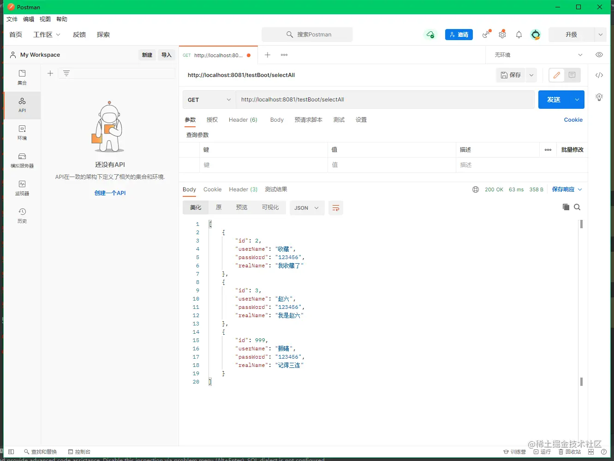Click the request URL input field

click(x=385, y=100)
